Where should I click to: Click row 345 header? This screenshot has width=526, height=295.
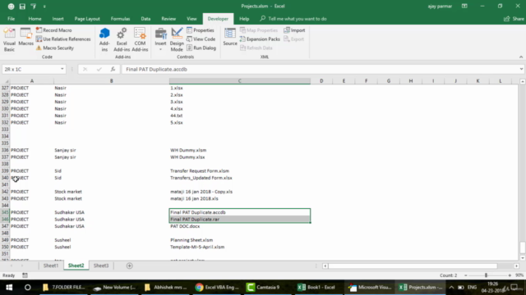(x=5, y=212)
